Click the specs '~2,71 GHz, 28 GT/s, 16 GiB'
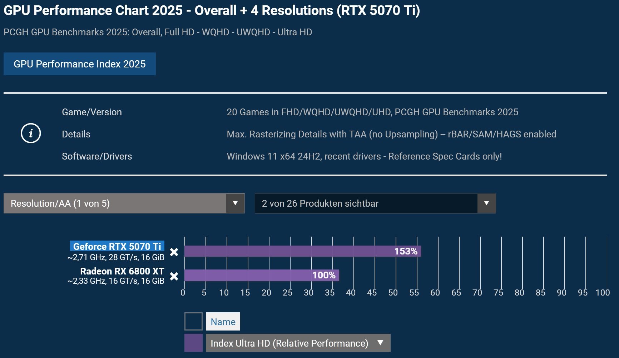Viewport: 619px width, 358px height. pos(116,257)
